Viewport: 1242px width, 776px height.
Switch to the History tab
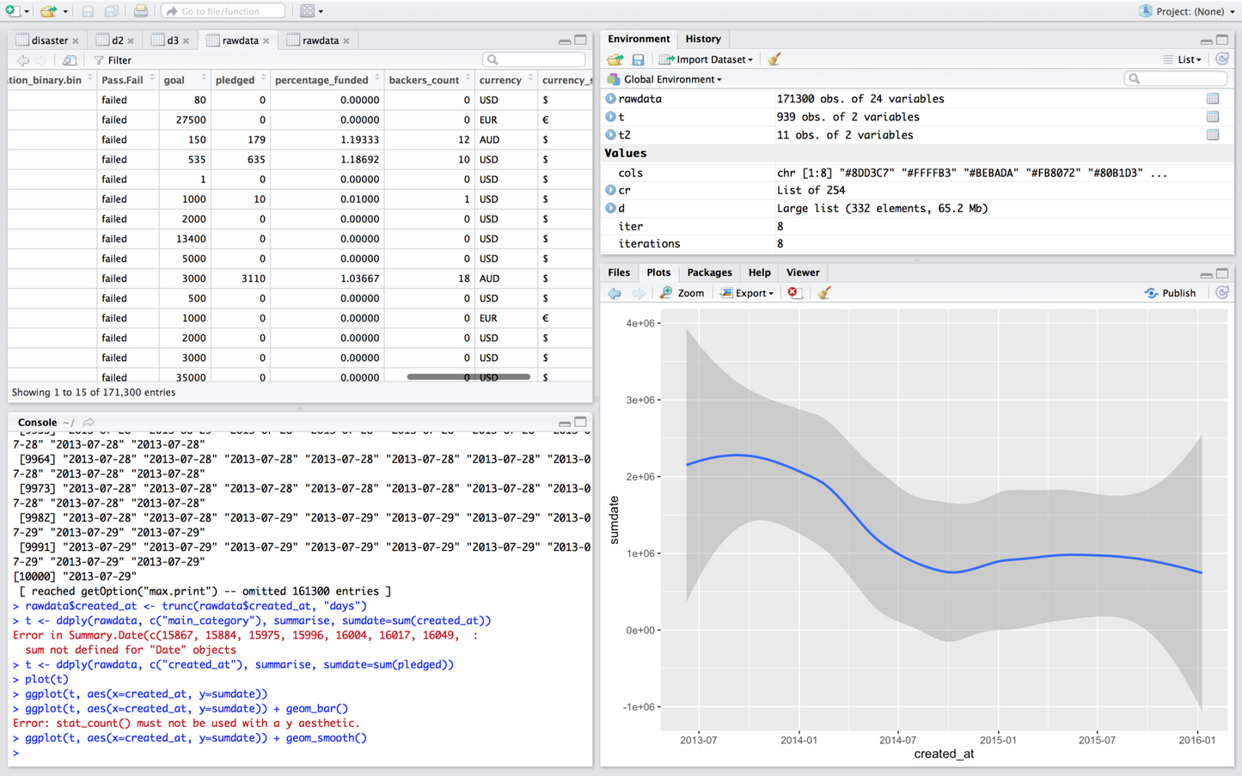pyautogui.click(x=702, y=39)
